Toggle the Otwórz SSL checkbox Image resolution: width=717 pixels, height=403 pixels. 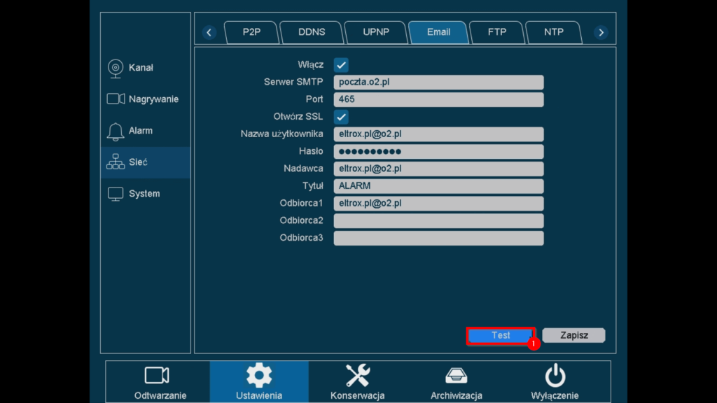pyautogui.click(x=340, y=116)
